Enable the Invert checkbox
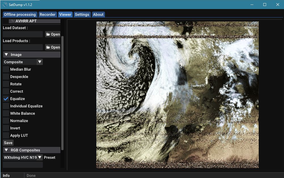The image size is (284, 178). (6, 128)
